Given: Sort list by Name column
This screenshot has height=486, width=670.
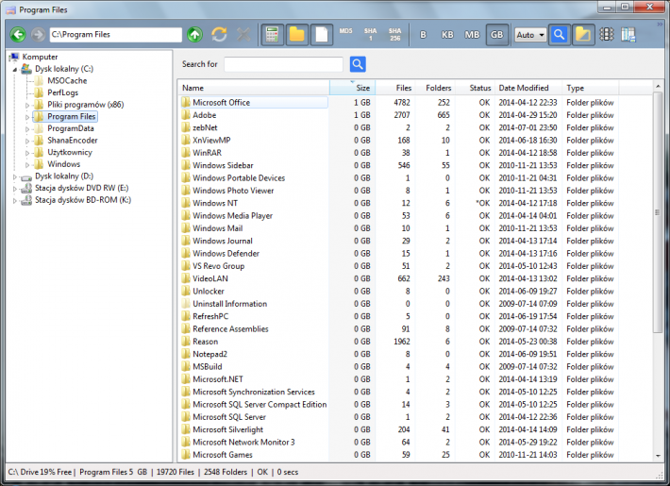Looking at the screenshot, I should 254,88.
